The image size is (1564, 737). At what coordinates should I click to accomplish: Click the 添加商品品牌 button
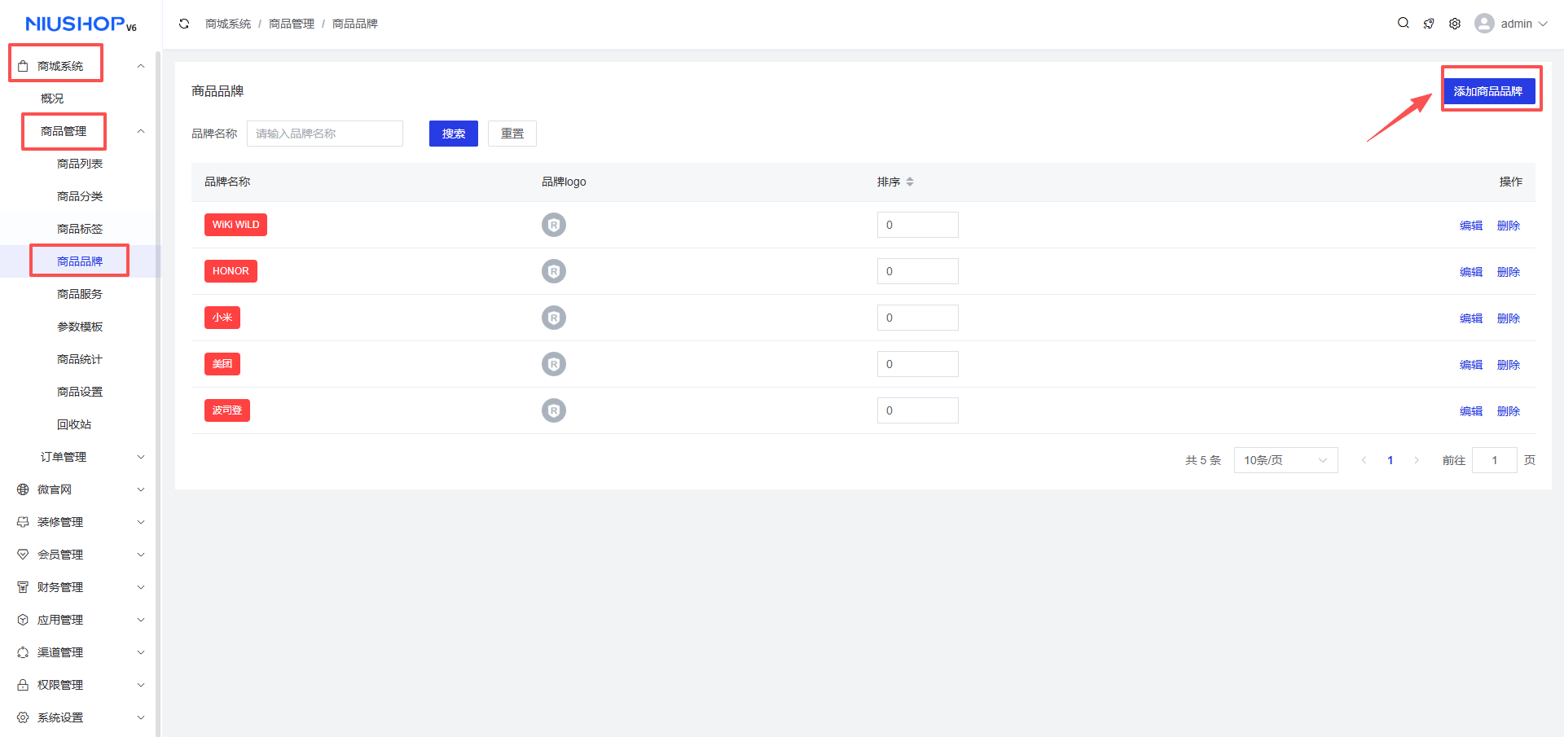1488,91
